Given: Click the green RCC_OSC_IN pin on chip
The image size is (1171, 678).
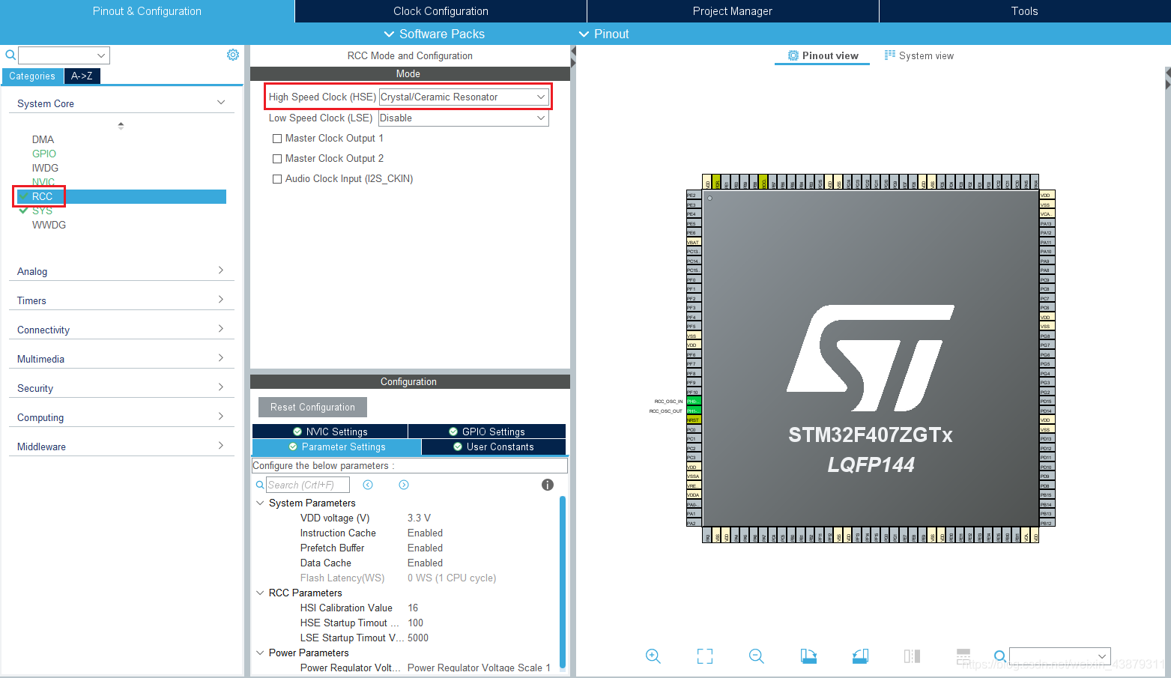Looking at the screenshot, I should click(x=693, y=402).
